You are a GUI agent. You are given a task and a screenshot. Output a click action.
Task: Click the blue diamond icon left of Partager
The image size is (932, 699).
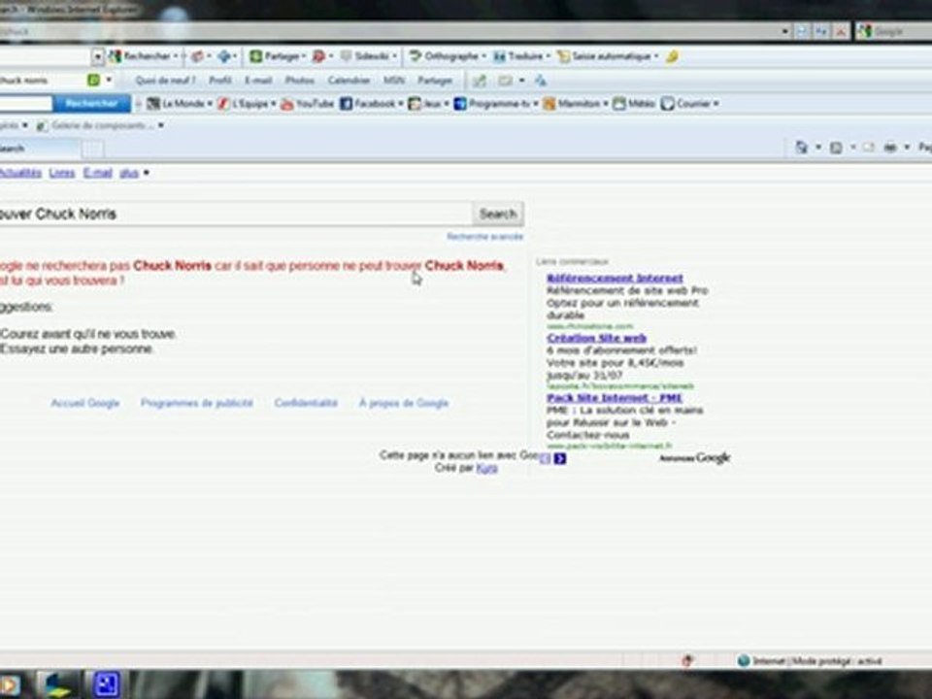coord(224,56)
